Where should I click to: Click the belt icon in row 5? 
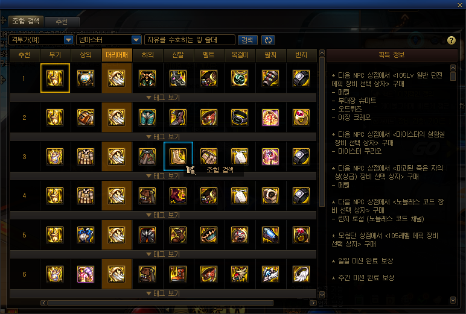(x=209, y=235)
